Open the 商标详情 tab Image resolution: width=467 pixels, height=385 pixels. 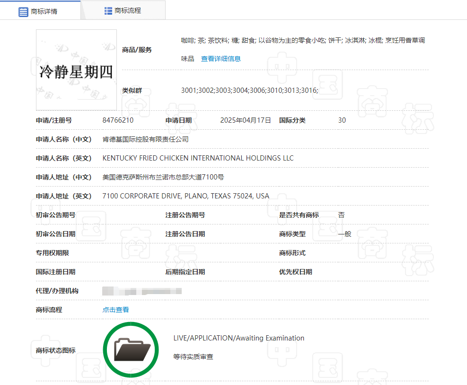click(40, 11)
